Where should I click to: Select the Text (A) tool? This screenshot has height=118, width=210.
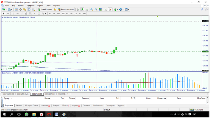(x=35, y=14)
